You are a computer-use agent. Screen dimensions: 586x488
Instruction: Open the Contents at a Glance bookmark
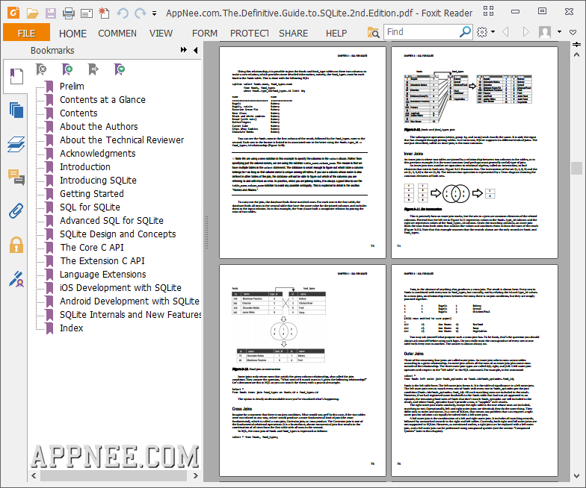pos(102,100)
